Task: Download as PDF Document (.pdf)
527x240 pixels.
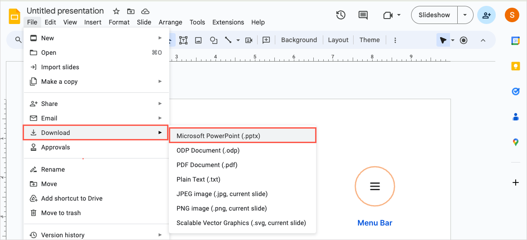Action: tap(242, 165)
